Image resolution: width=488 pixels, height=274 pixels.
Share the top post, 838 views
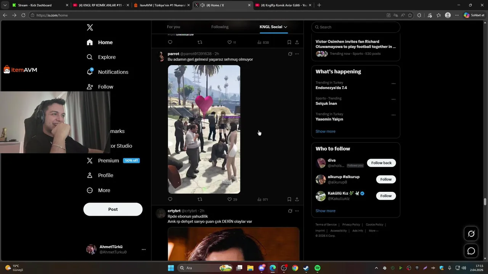297,42
